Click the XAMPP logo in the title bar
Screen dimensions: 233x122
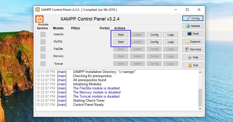click(x=38, y=10)
